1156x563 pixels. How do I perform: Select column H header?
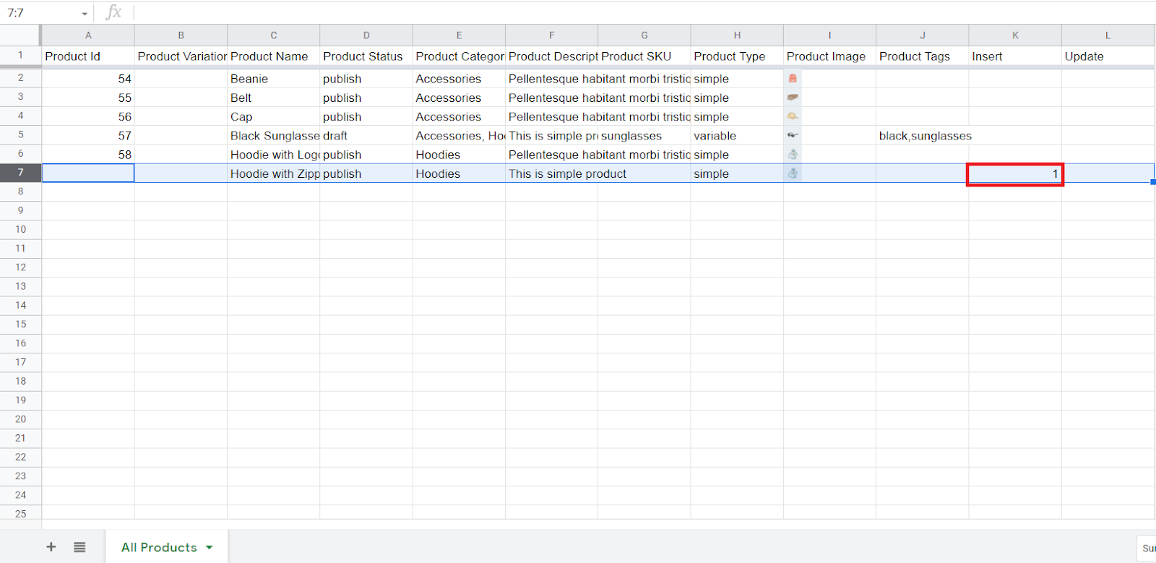tap(737, 35)
